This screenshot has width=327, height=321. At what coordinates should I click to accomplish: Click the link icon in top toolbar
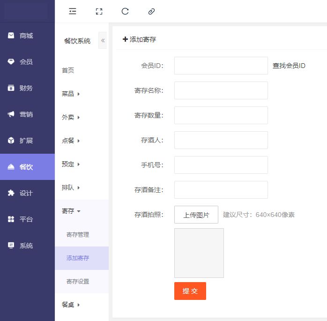[151, 11]
